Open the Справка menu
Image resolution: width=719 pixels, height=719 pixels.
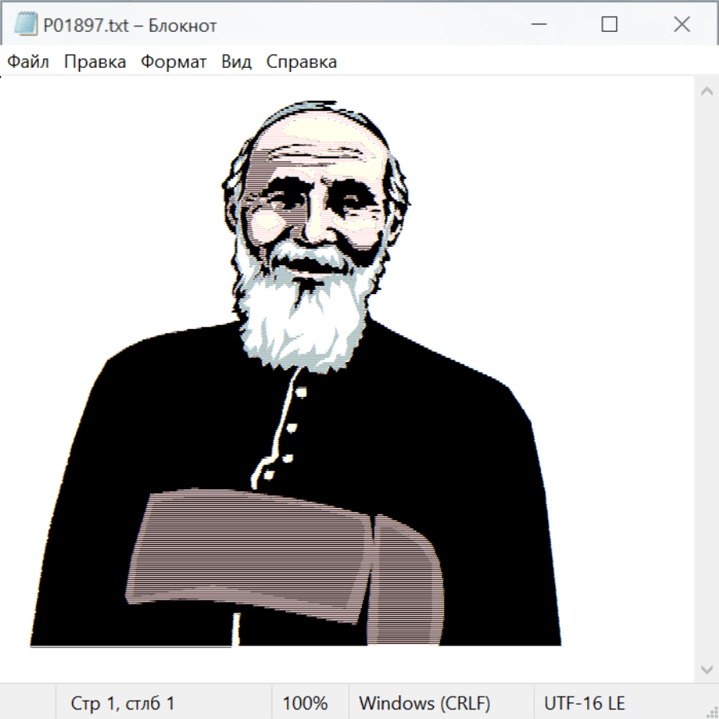[301, 62]
